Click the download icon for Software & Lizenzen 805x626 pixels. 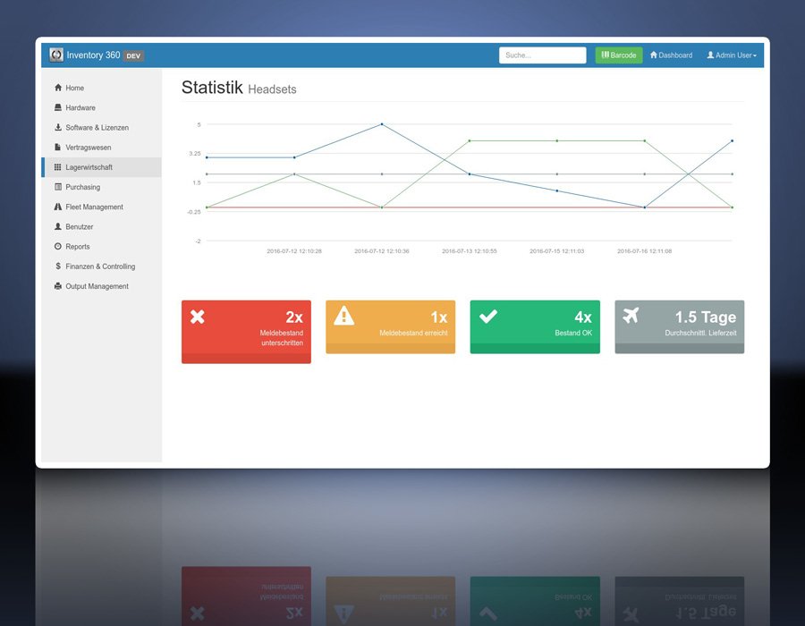(58, 127)
